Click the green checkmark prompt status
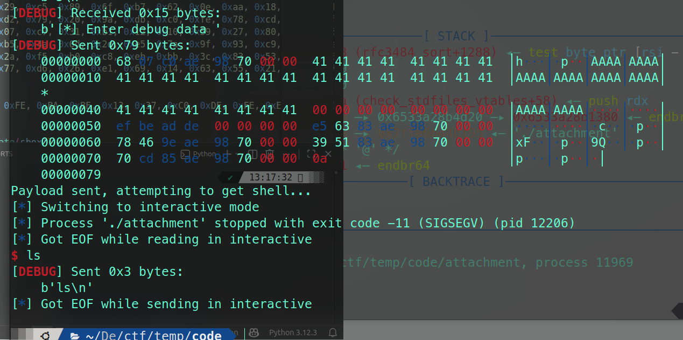The width and height of the screenshot is (683, 340). (230, 177)
